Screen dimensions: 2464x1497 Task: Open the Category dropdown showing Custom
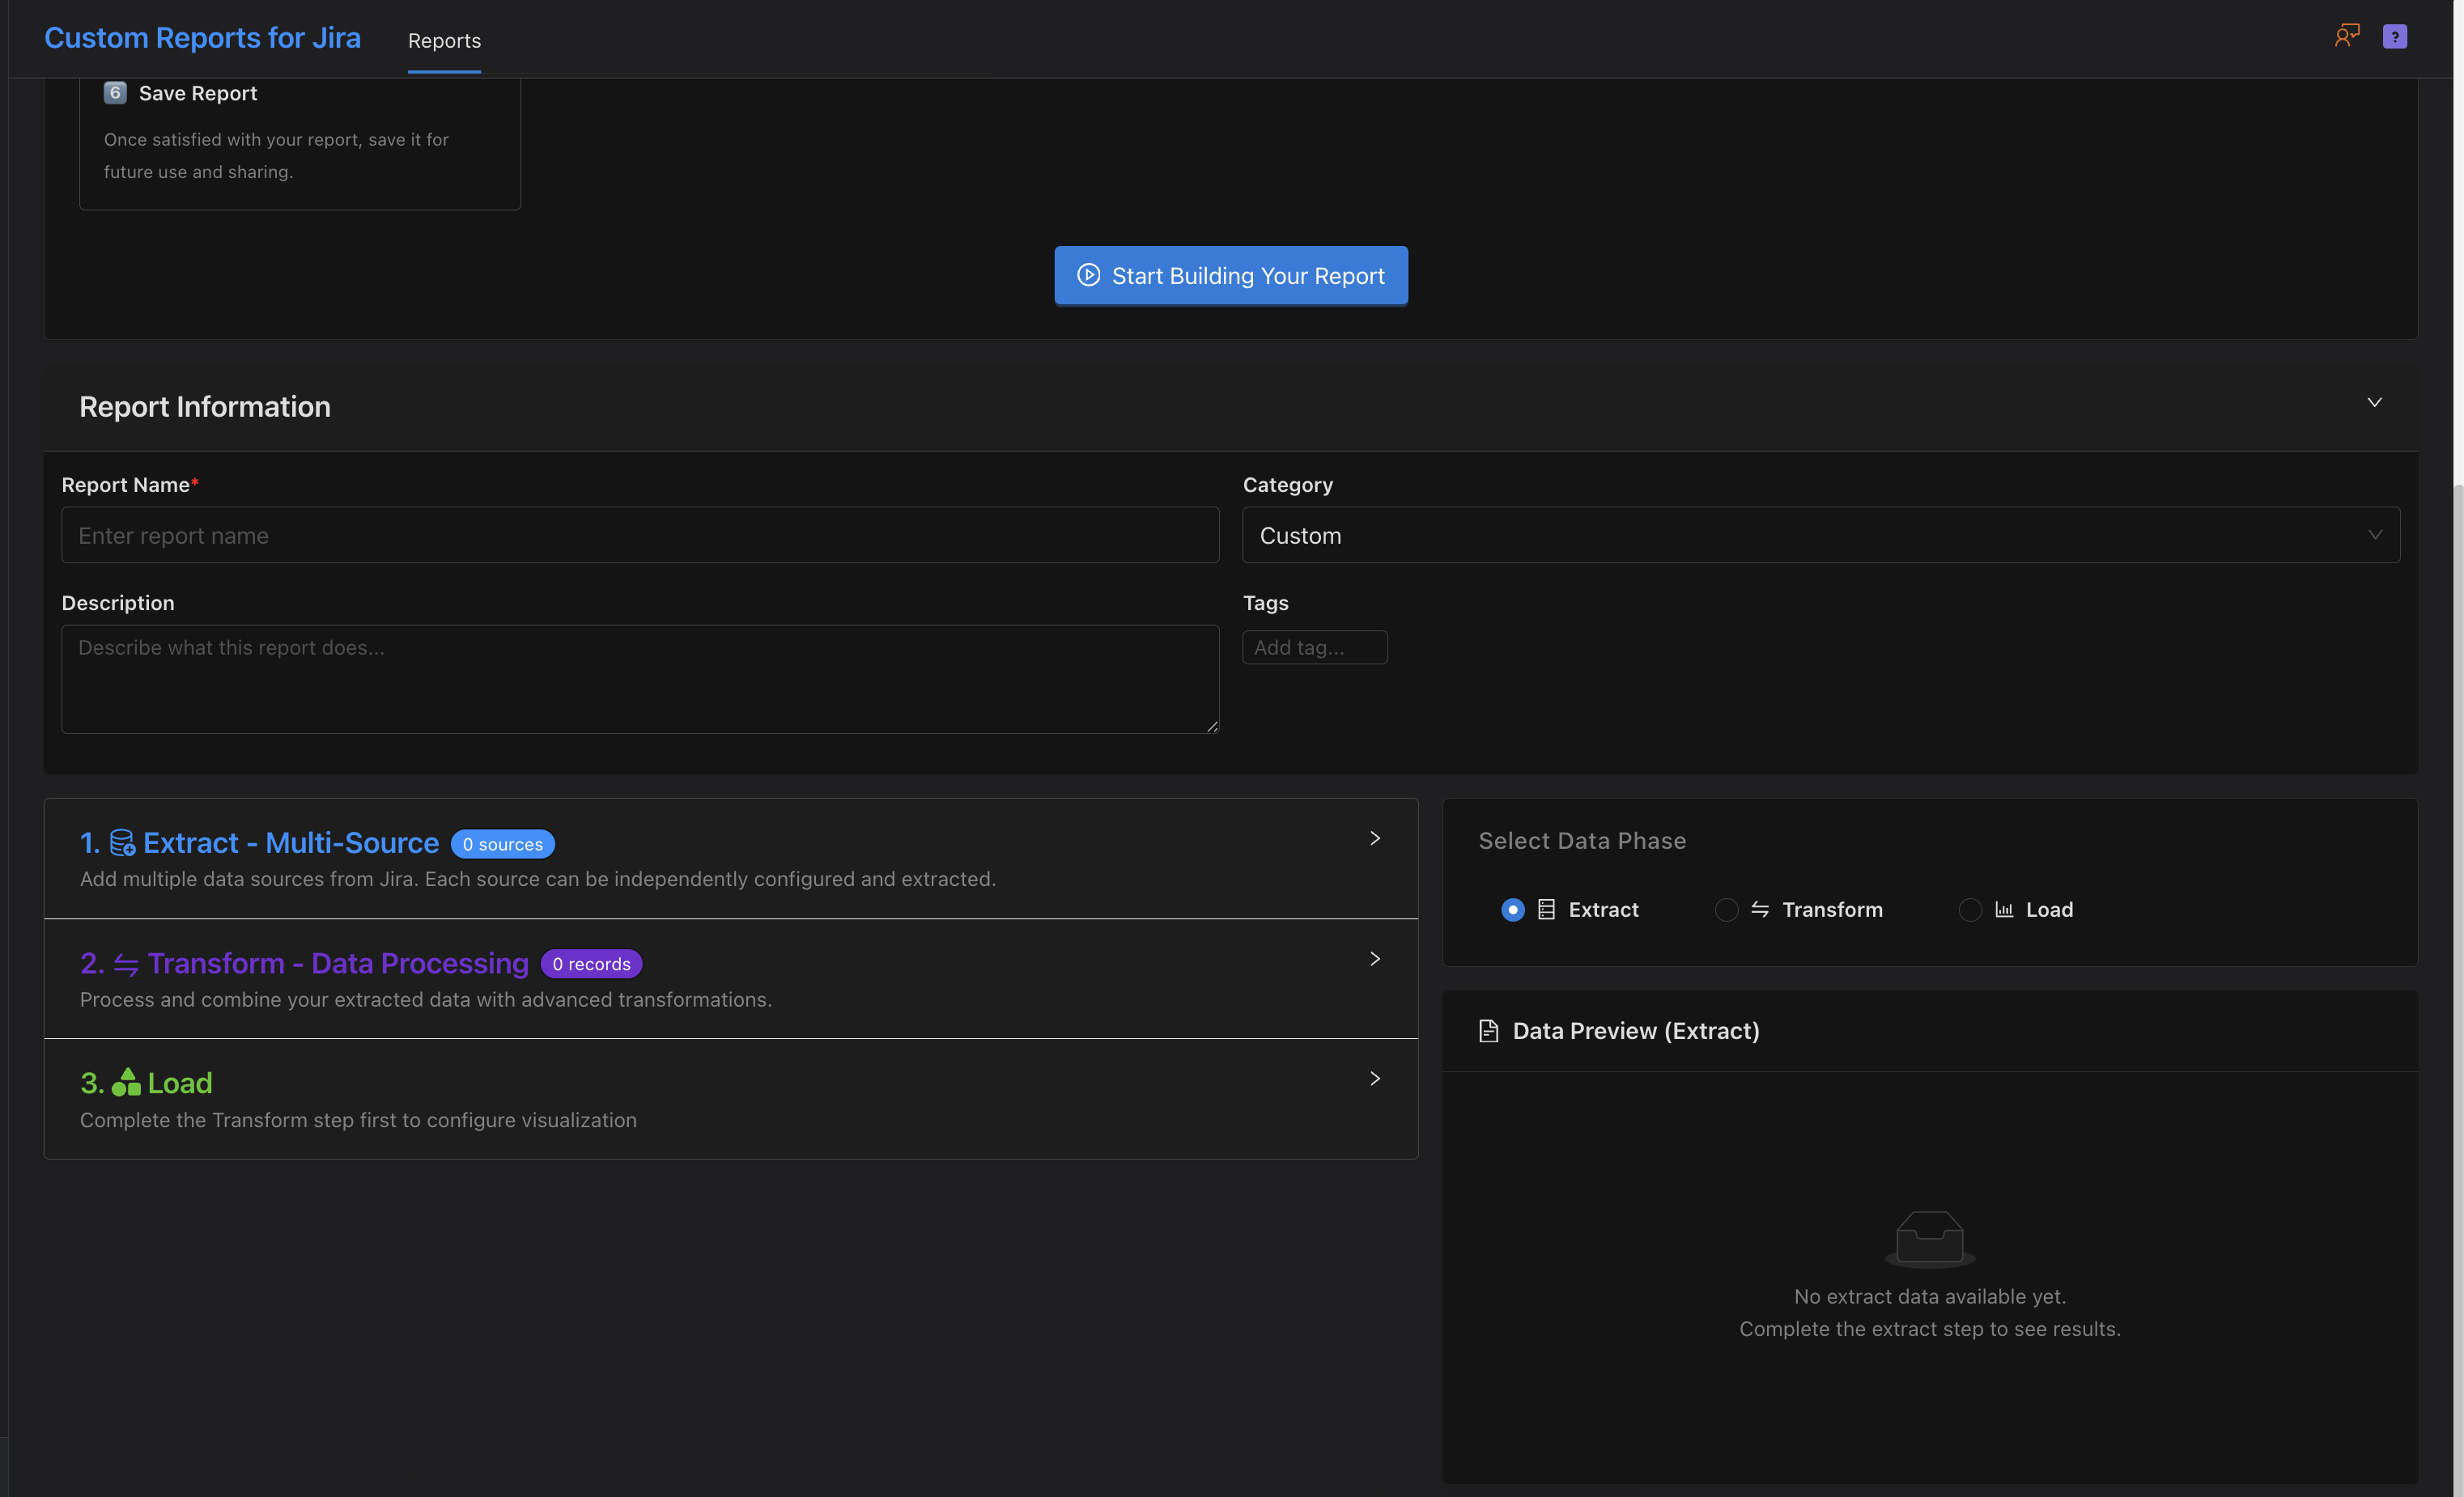coord(1820,536)
